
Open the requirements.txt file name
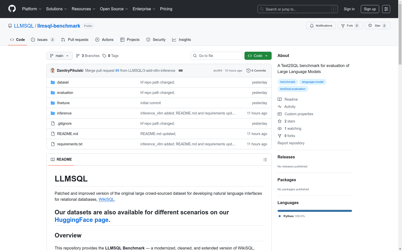pyautogui.click(x=70, y=144)
